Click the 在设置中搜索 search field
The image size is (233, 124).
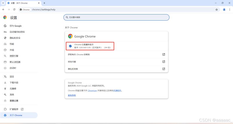point(116,17)
